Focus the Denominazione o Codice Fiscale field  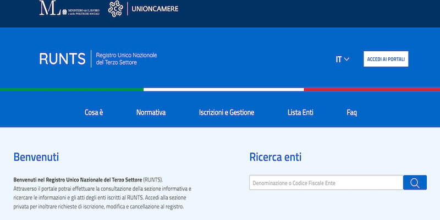(326, 183)
